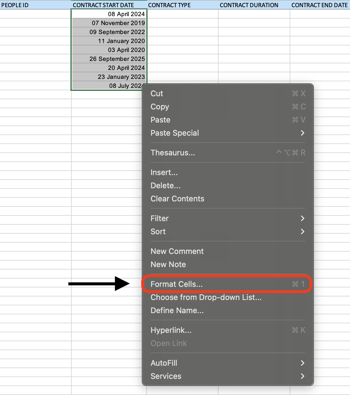Expand the Paste Special submenu
The width and height of the screenshot is (350, 395).
click(x=175, y=133)
